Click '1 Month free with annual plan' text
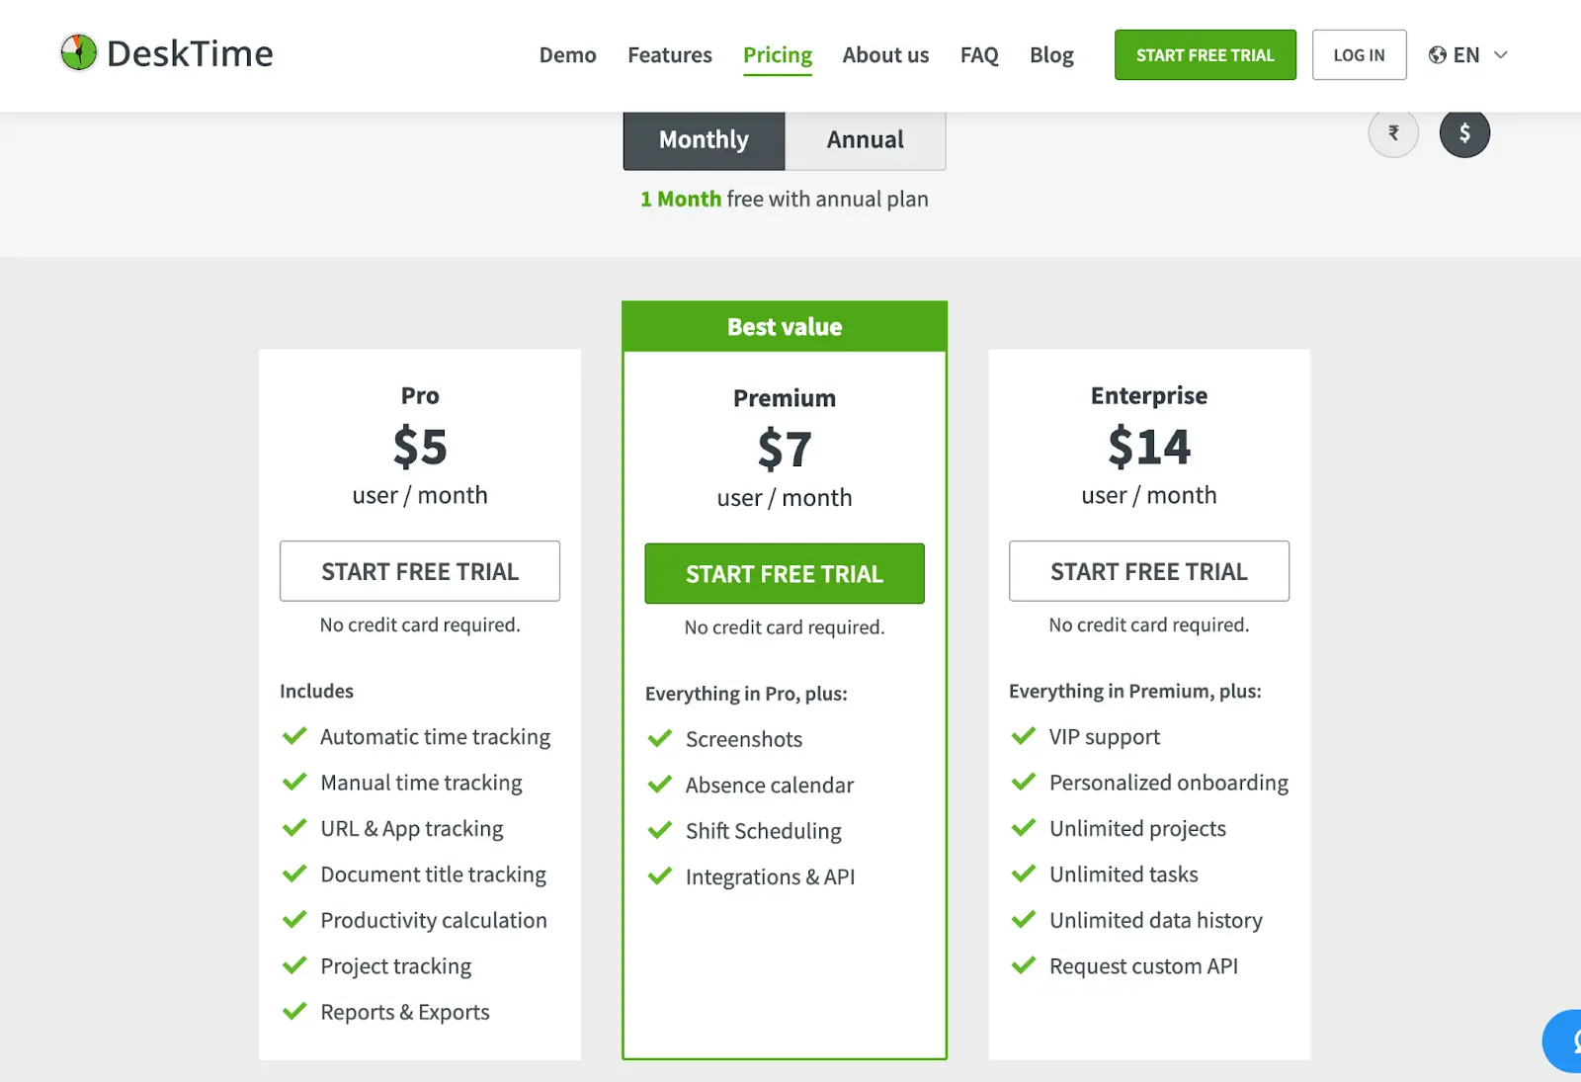The height and width of the screenshot is (1082, 1581). [785, 200]
